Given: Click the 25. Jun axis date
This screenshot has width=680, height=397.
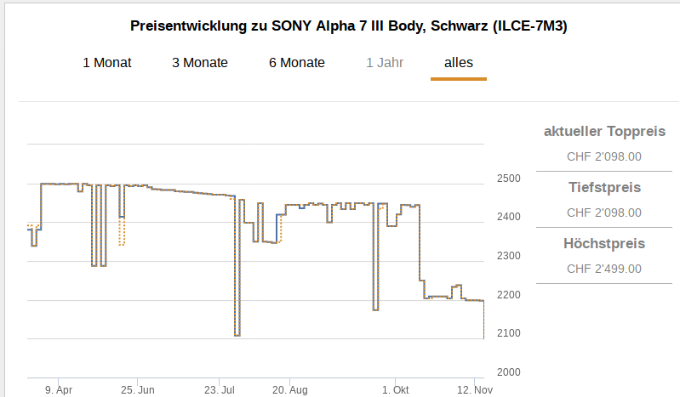Looking at the screenshot, I should coord(138,389).
